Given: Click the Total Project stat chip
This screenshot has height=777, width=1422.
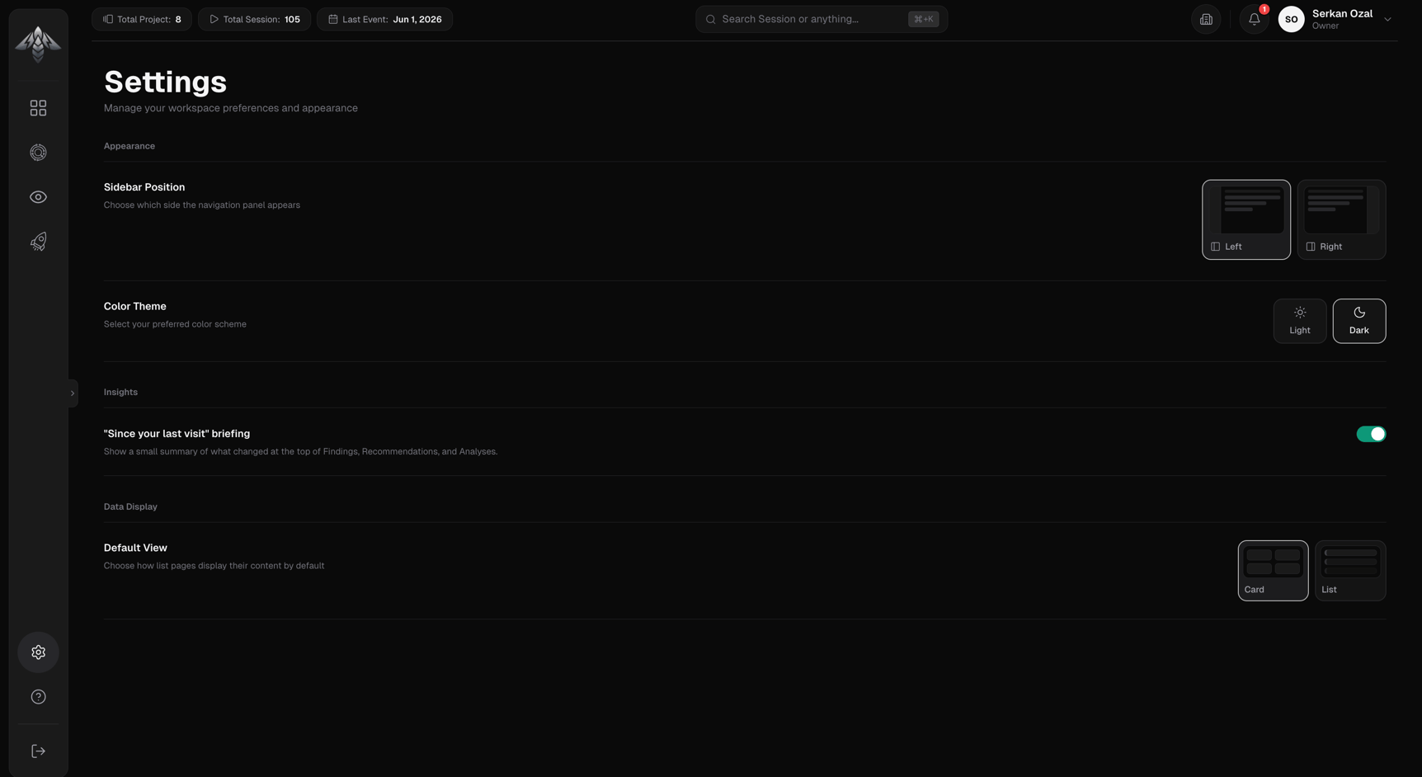Looking at the screenshot, I should tap(142, 19).
